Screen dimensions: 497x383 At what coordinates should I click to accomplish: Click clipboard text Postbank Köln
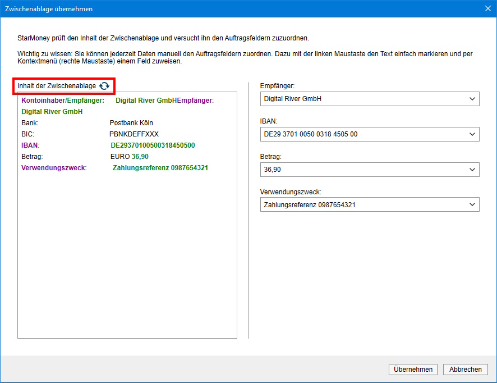(x=131, y=123)
